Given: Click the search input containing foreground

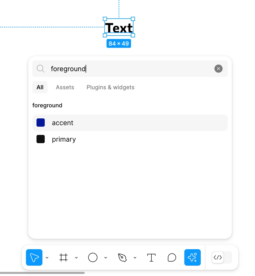Looking at the screenshot, I should tap(130, 69).
